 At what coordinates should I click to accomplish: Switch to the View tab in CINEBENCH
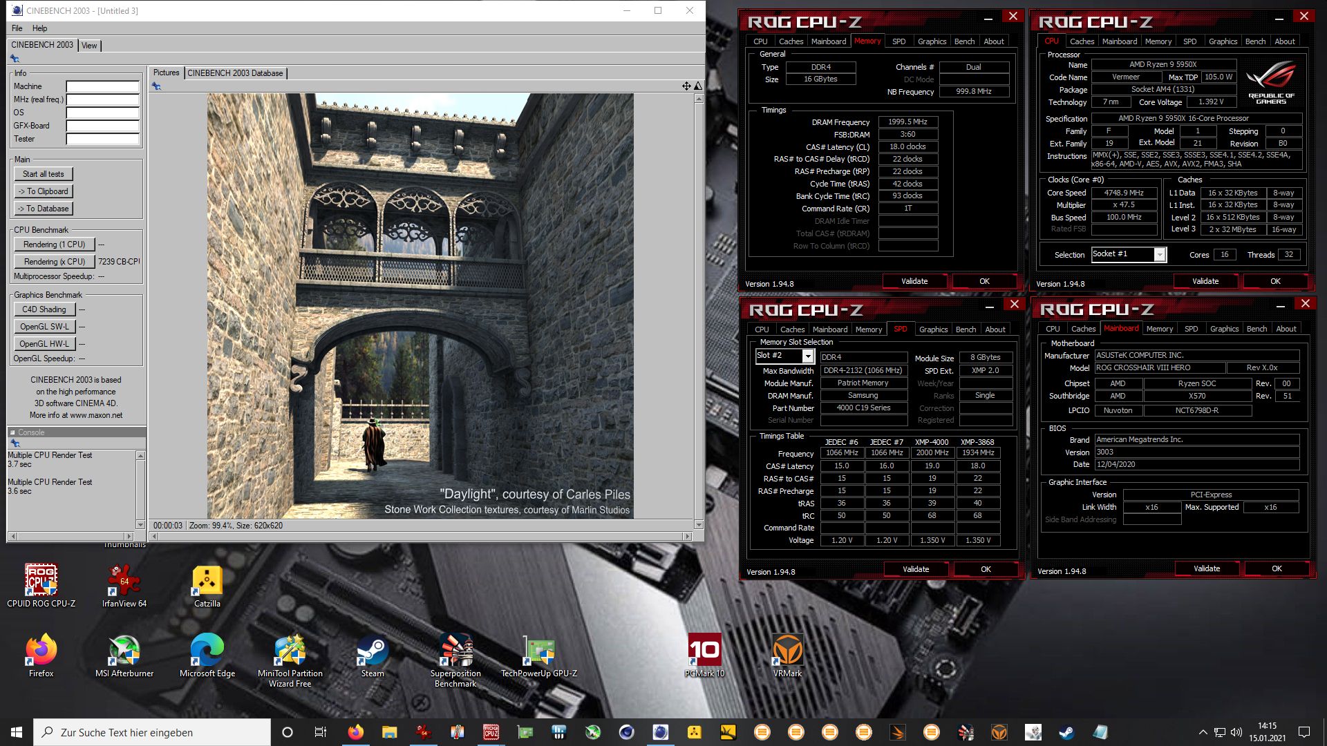pyautogui.click(x=89, y=46)
